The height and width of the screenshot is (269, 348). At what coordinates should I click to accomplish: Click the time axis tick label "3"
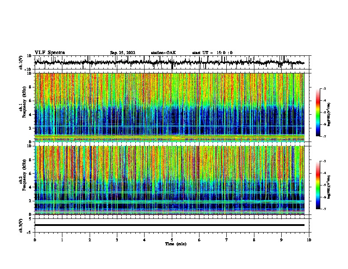tap(117, 240)
